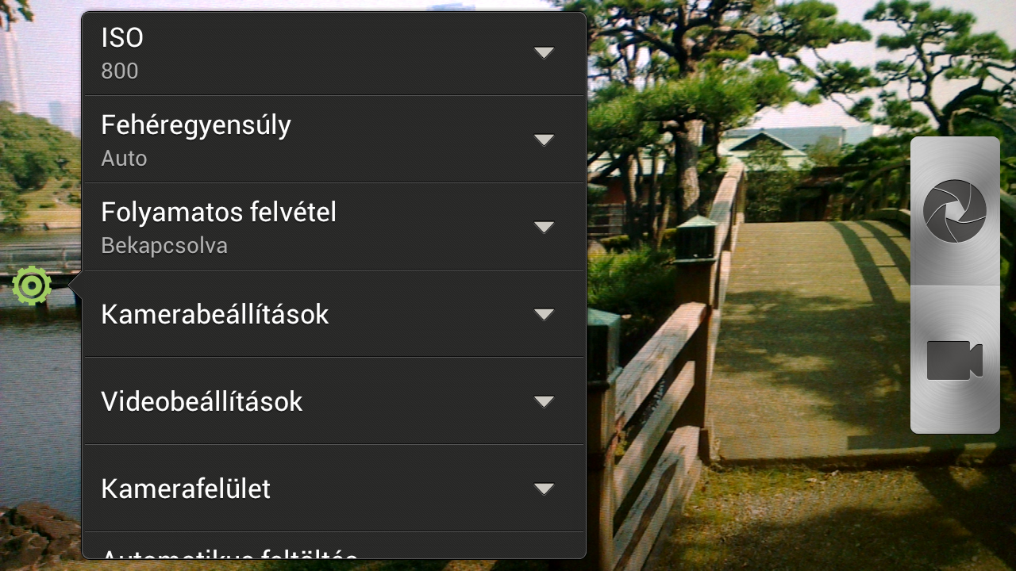Select the ISO 800 setting row
Viewport: 1016px width, 571px height.
334,54
